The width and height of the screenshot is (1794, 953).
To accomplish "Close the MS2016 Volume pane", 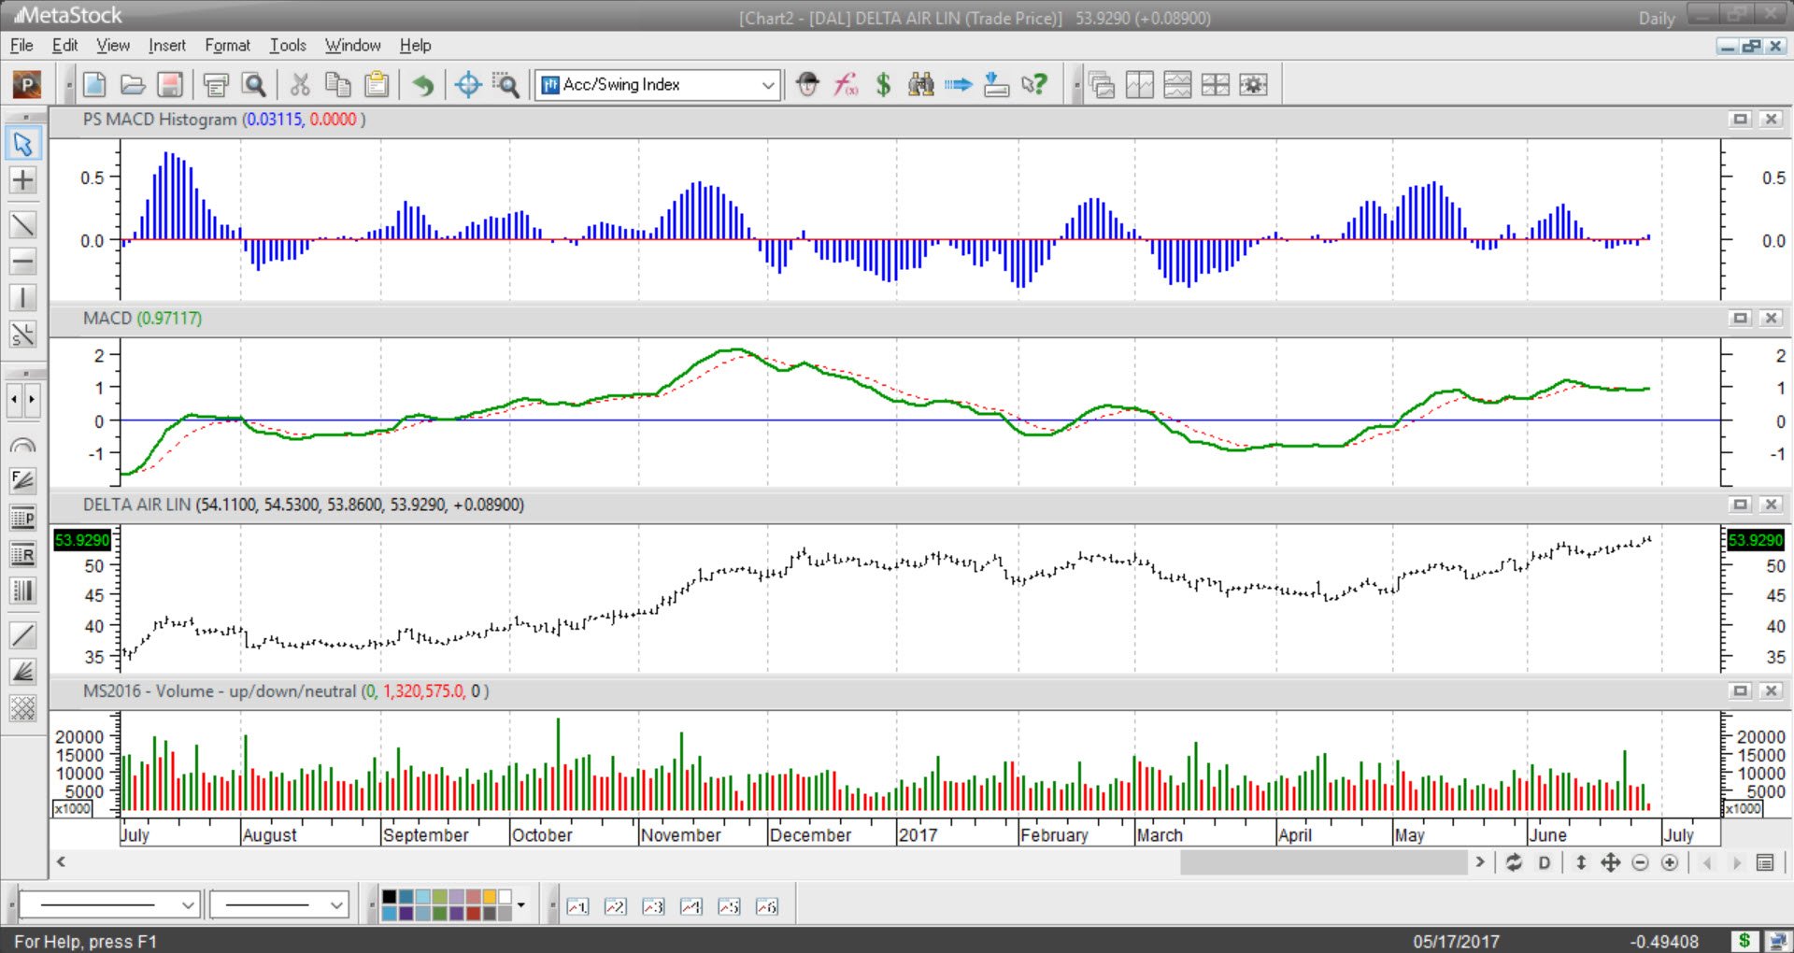I will coord(1771,690).
